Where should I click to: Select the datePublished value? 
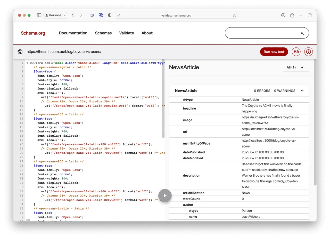(x=263, y=152)
